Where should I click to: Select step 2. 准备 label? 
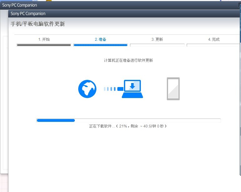point(100,39)
